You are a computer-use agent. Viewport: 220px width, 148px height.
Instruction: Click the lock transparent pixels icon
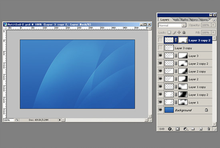click(169, 32)
